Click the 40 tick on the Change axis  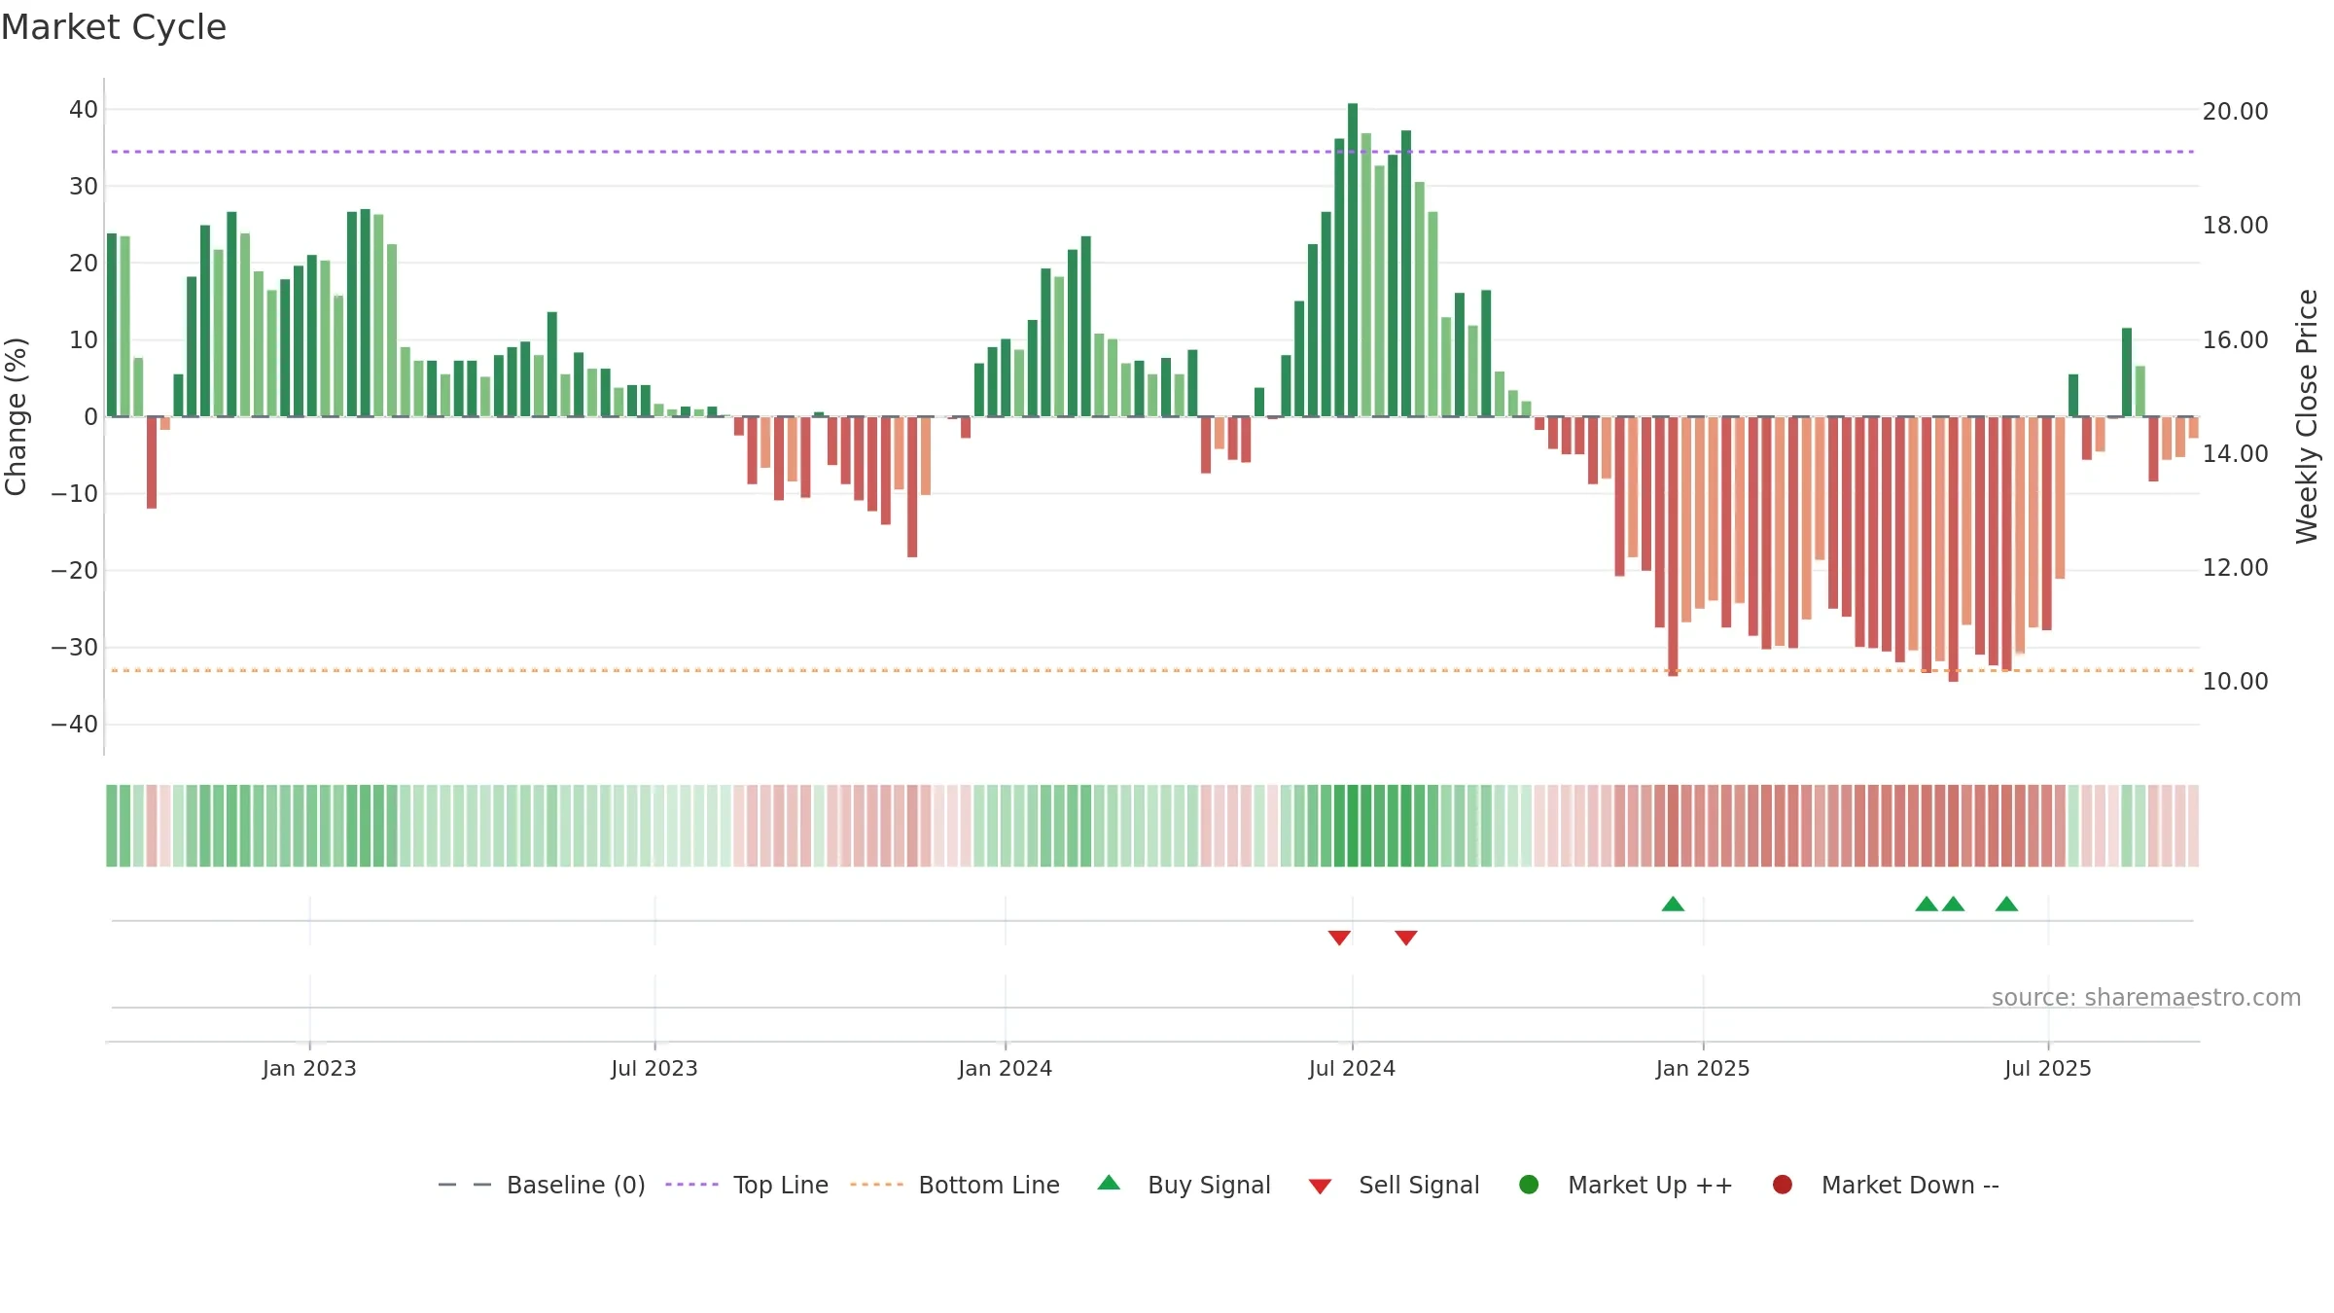84,109
